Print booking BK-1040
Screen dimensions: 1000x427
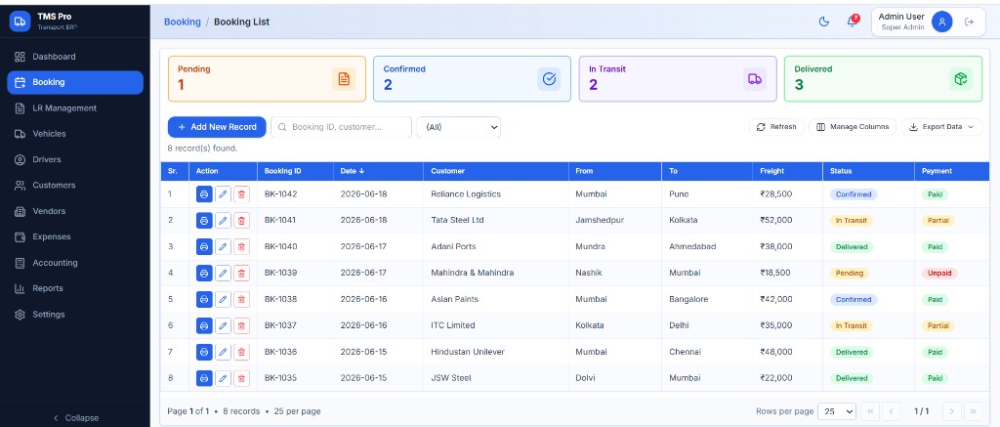[x=204, y=246]
